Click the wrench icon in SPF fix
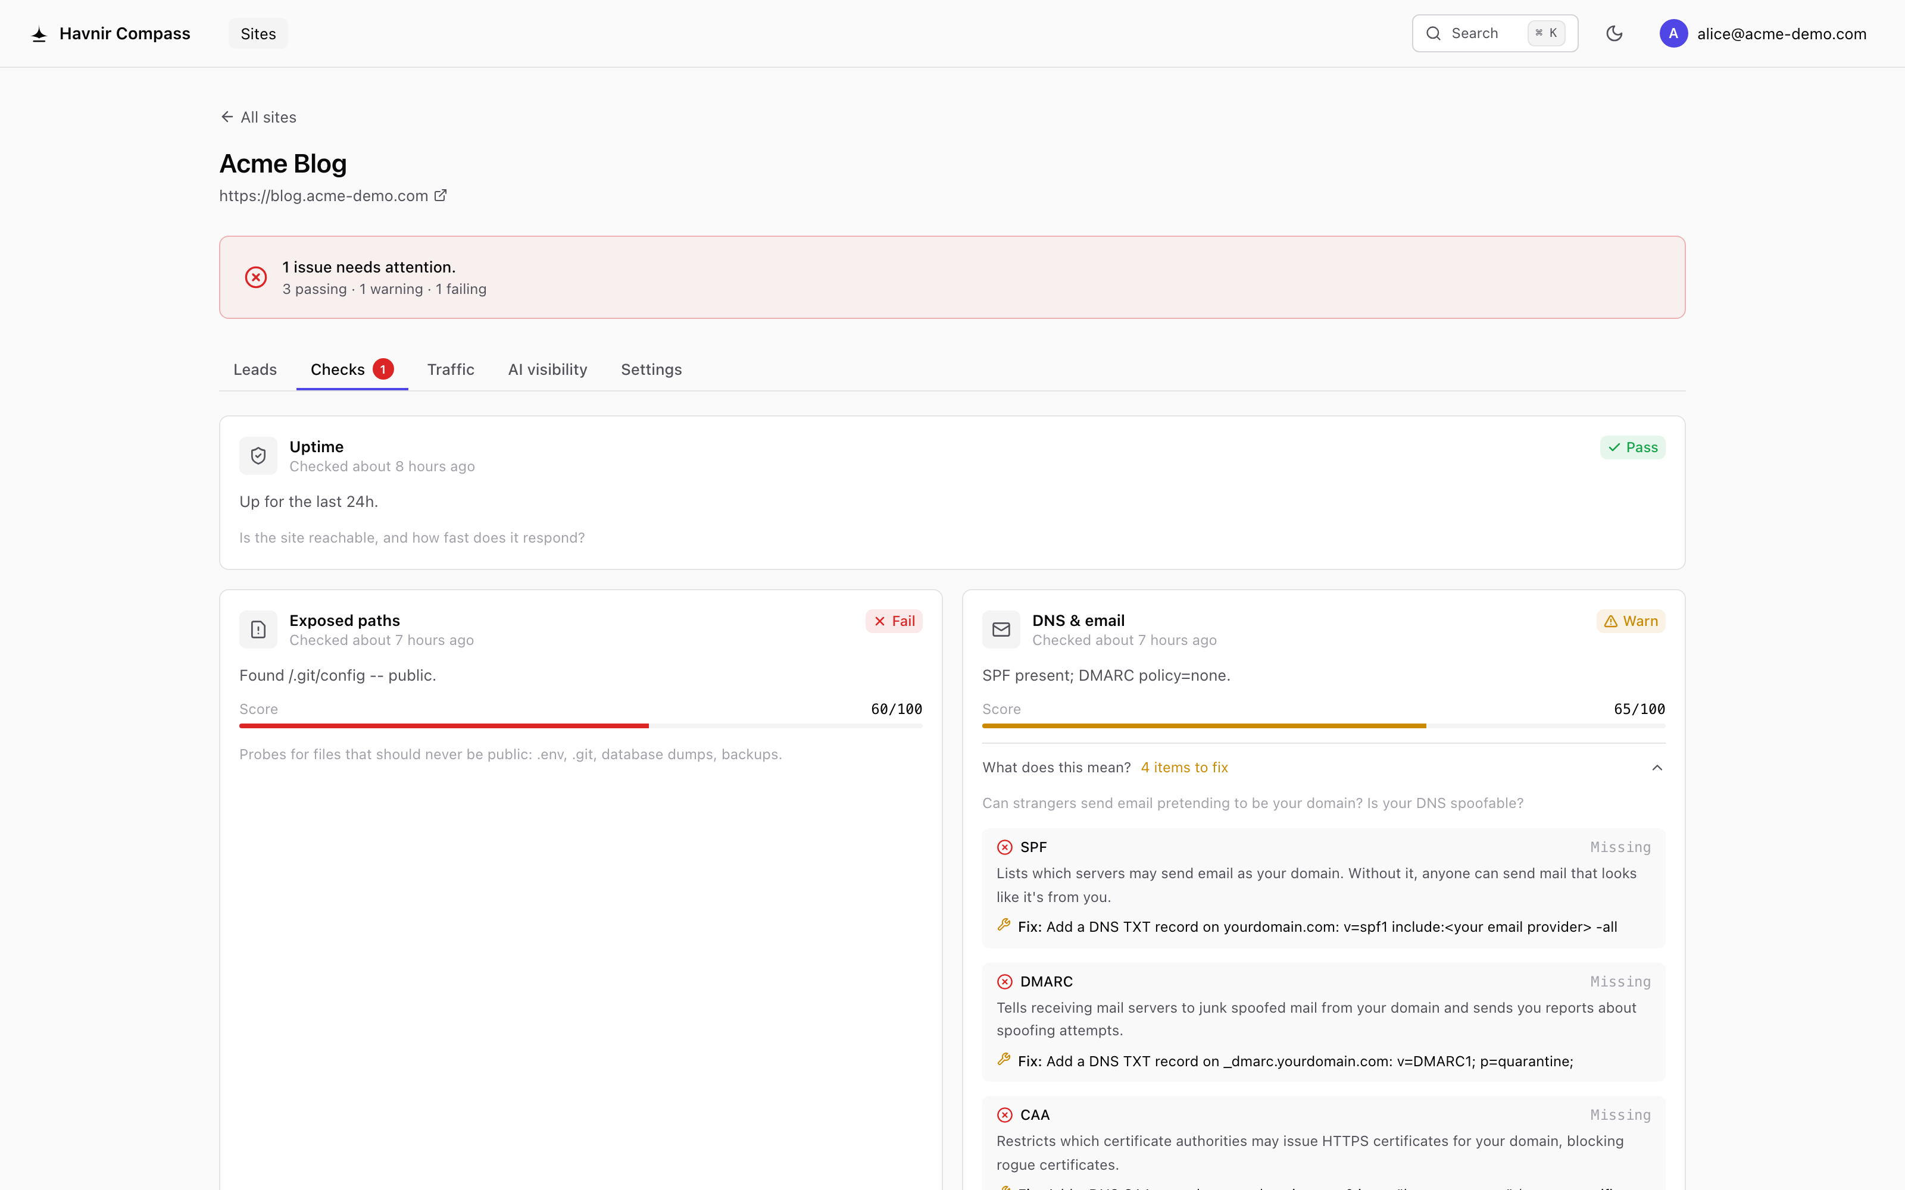1905x1190 pixels. (1004, 925)
